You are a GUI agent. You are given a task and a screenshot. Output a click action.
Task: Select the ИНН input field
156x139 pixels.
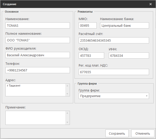pyautogui.click(x=129, y=55)
